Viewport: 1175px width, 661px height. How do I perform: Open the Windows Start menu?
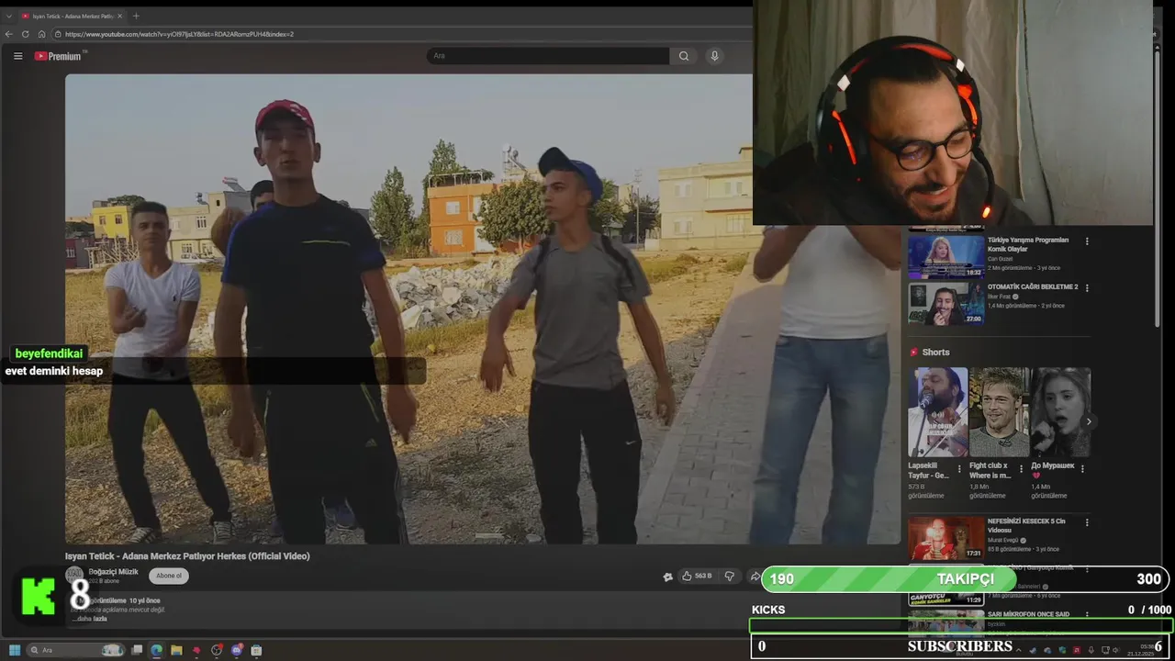(15, 650)
